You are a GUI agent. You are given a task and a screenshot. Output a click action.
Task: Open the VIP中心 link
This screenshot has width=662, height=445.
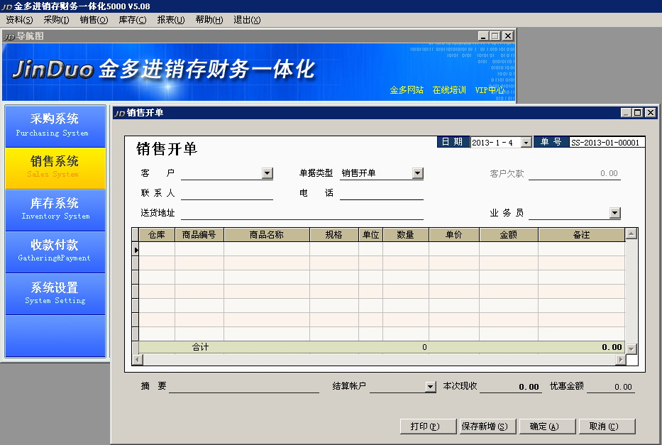coord(490,90)
